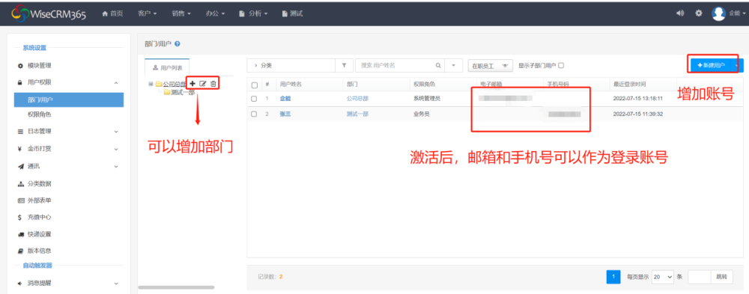The height and width of the screenshot is (294, 749).
Task: Click the 2022-07-15 11:39:32 login time
Action: pyautogui.click(x=637, y=114)
